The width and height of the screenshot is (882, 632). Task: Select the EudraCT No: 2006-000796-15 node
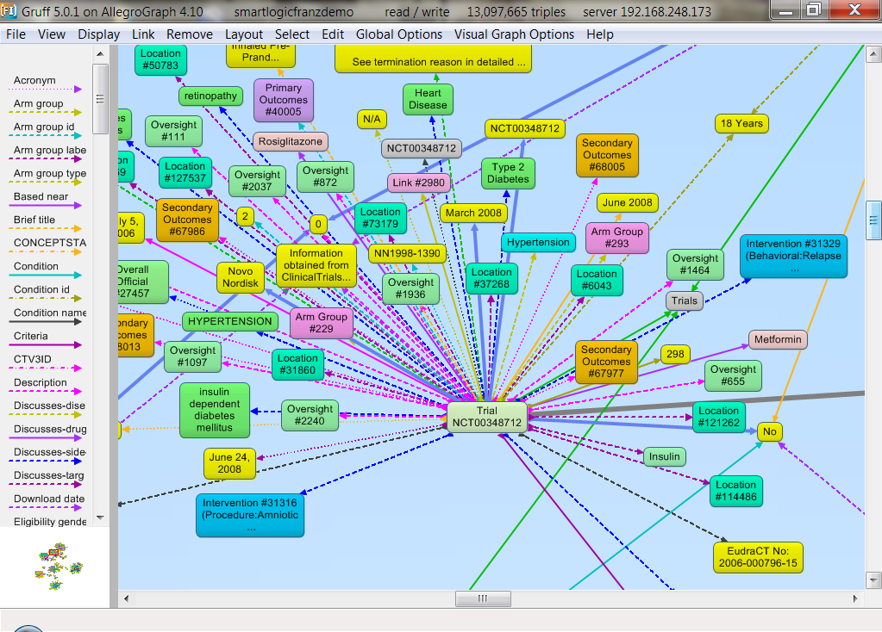[x=758, y=557]
